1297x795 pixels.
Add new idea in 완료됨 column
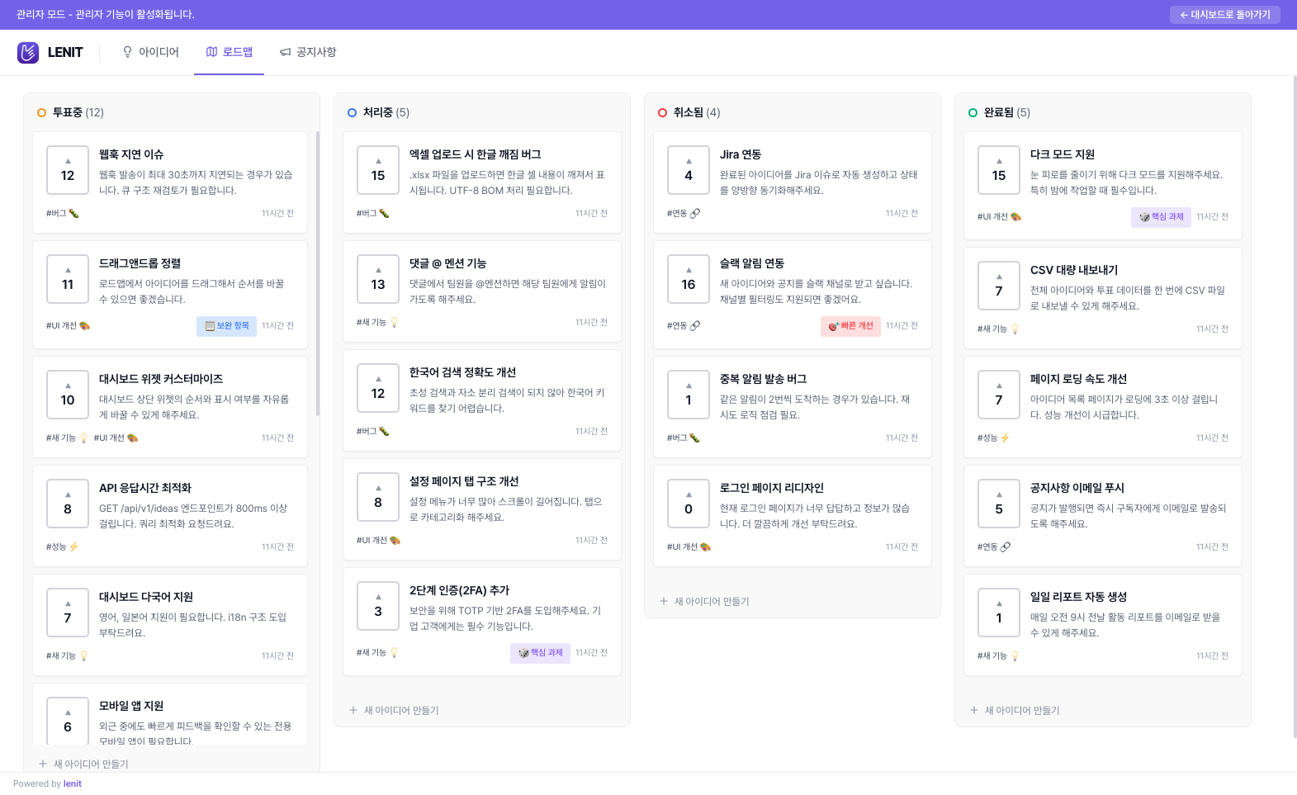point(1015,710)
